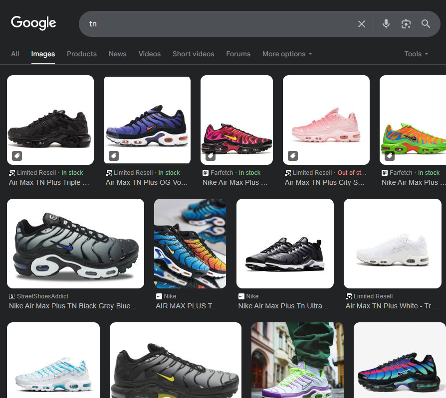Start voice search with microphone icon
Screen dimensions: 446x398
pos(386,24)
